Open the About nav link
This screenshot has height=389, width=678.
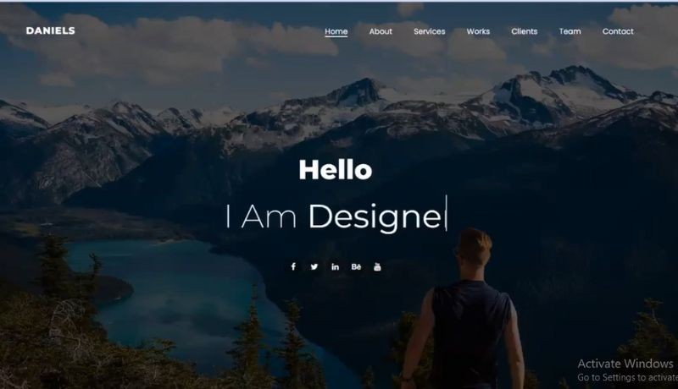[x=381, y=31]
